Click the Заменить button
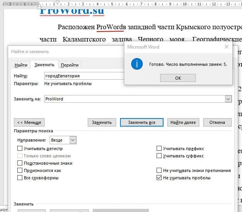 click(x=102, y=122)
